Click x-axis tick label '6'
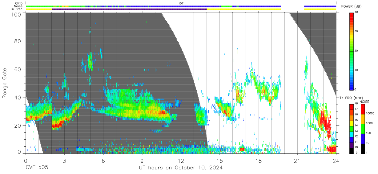Screen dimensions: 378x174 tap(103, 161)
